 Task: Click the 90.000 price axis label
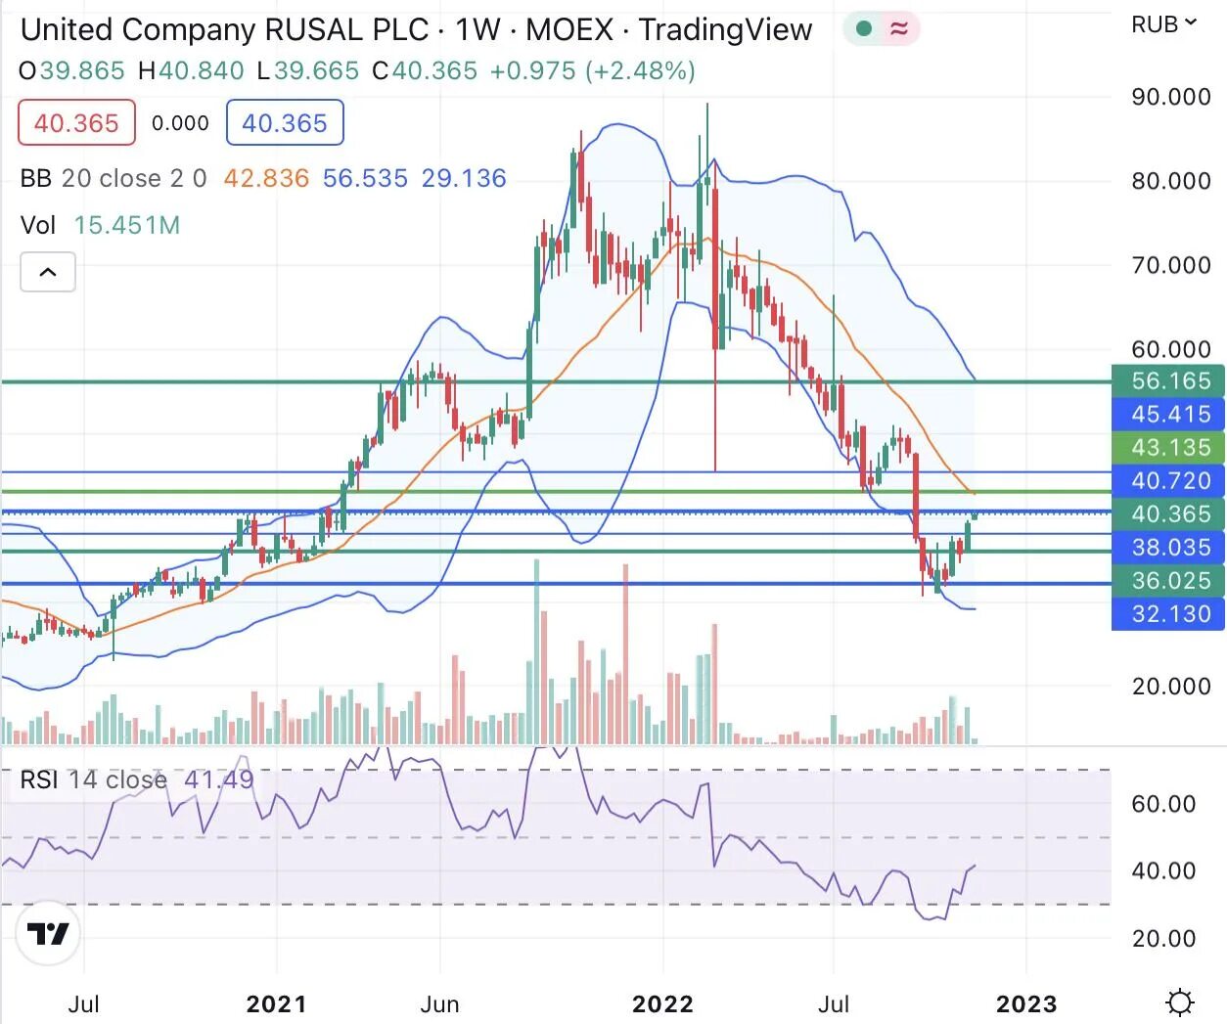pyautogui.click(x=1171, y=96)
